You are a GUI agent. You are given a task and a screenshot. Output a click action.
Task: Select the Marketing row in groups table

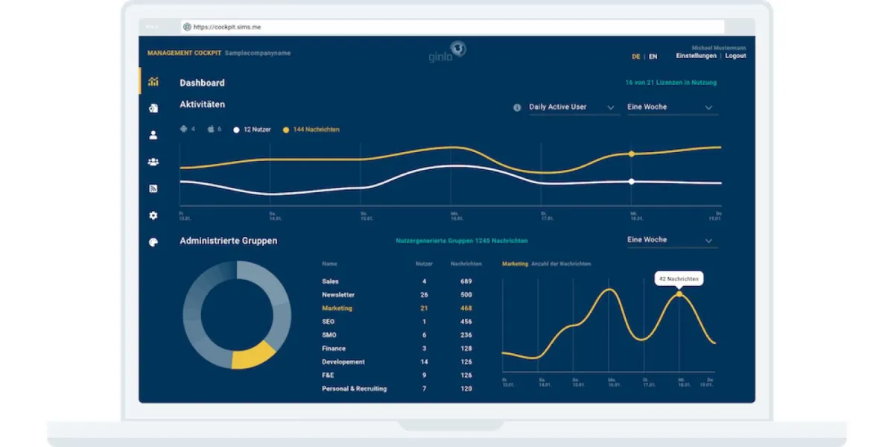[x=337, y=308]
